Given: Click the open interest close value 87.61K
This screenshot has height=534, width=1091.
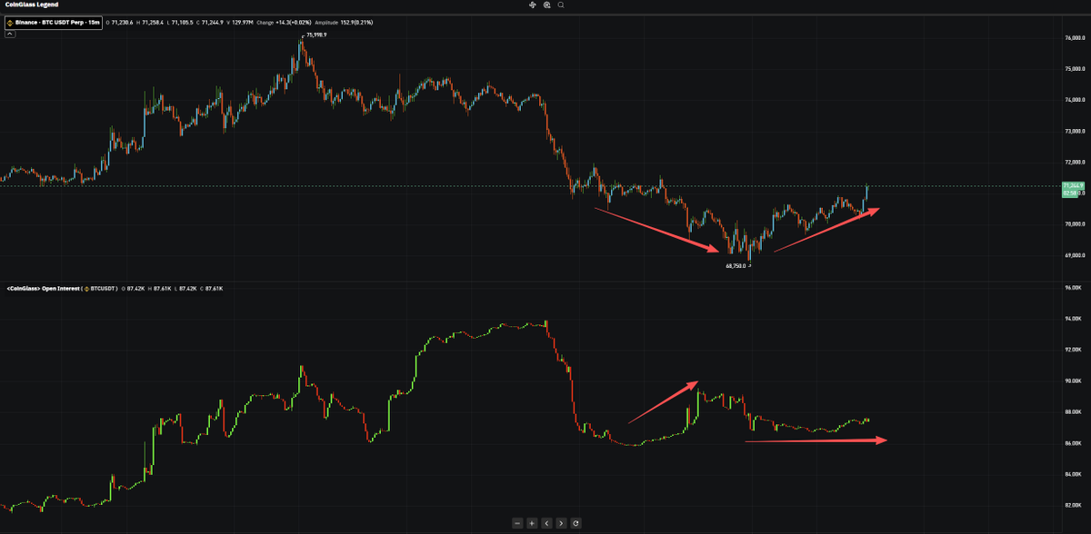Looking at the screenshot, I should [212, 288].
